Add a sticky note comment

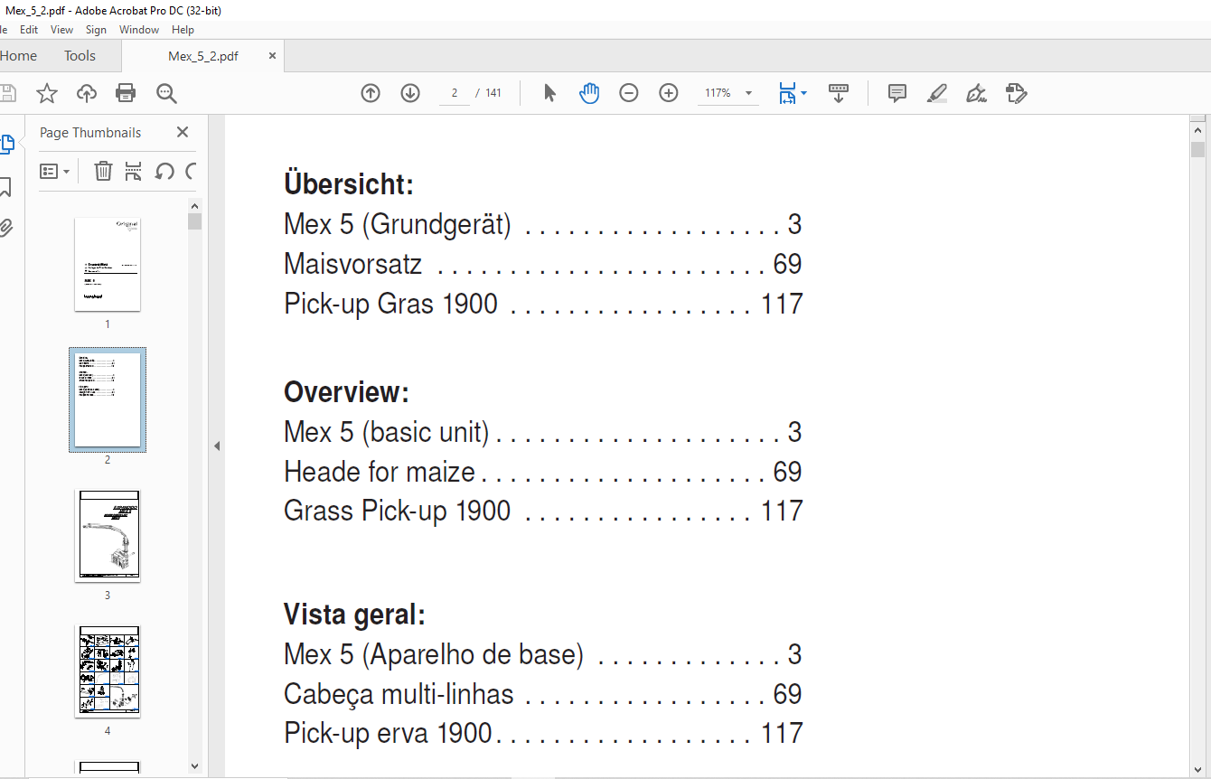click(897, 93)
